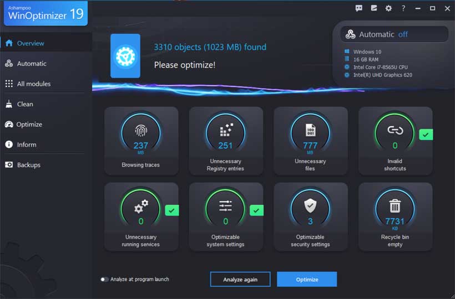Open the Recycle bin empty trash icon
The width and height of the screenshot is (455, 299).
(395, 206)
